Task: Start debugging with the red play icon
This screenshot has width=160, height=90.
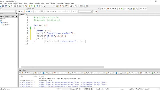Action: click(x=61, y=6)
